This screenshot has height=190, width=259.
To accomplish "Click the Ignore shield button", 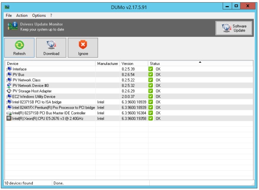I will coord(83,47).
